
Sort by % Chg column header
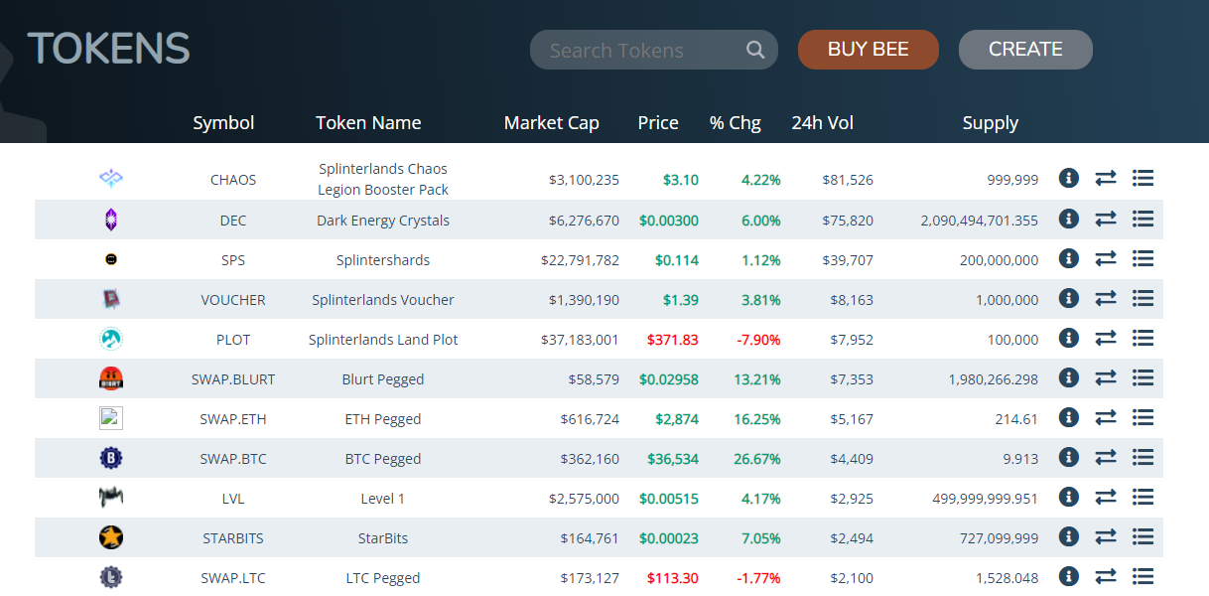click(736, 123)
